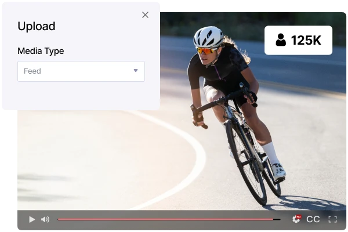Screen dimensions: 348x232
Task: Enter fullscreen with the brackets icon
Action: click(332, 219)
